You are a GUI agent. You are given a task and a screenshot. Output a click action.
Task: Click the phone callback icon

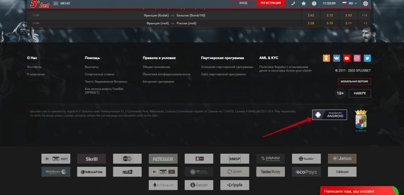293,3
